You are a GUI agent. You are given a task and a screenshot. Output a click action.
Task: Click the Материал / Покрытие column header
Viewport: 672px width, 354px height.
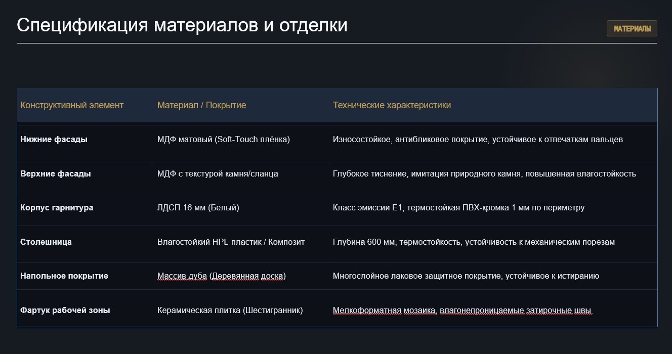(x=201, y=105)
